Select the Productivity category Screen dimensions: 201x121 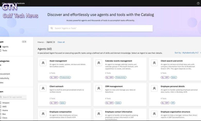[4, 78]
